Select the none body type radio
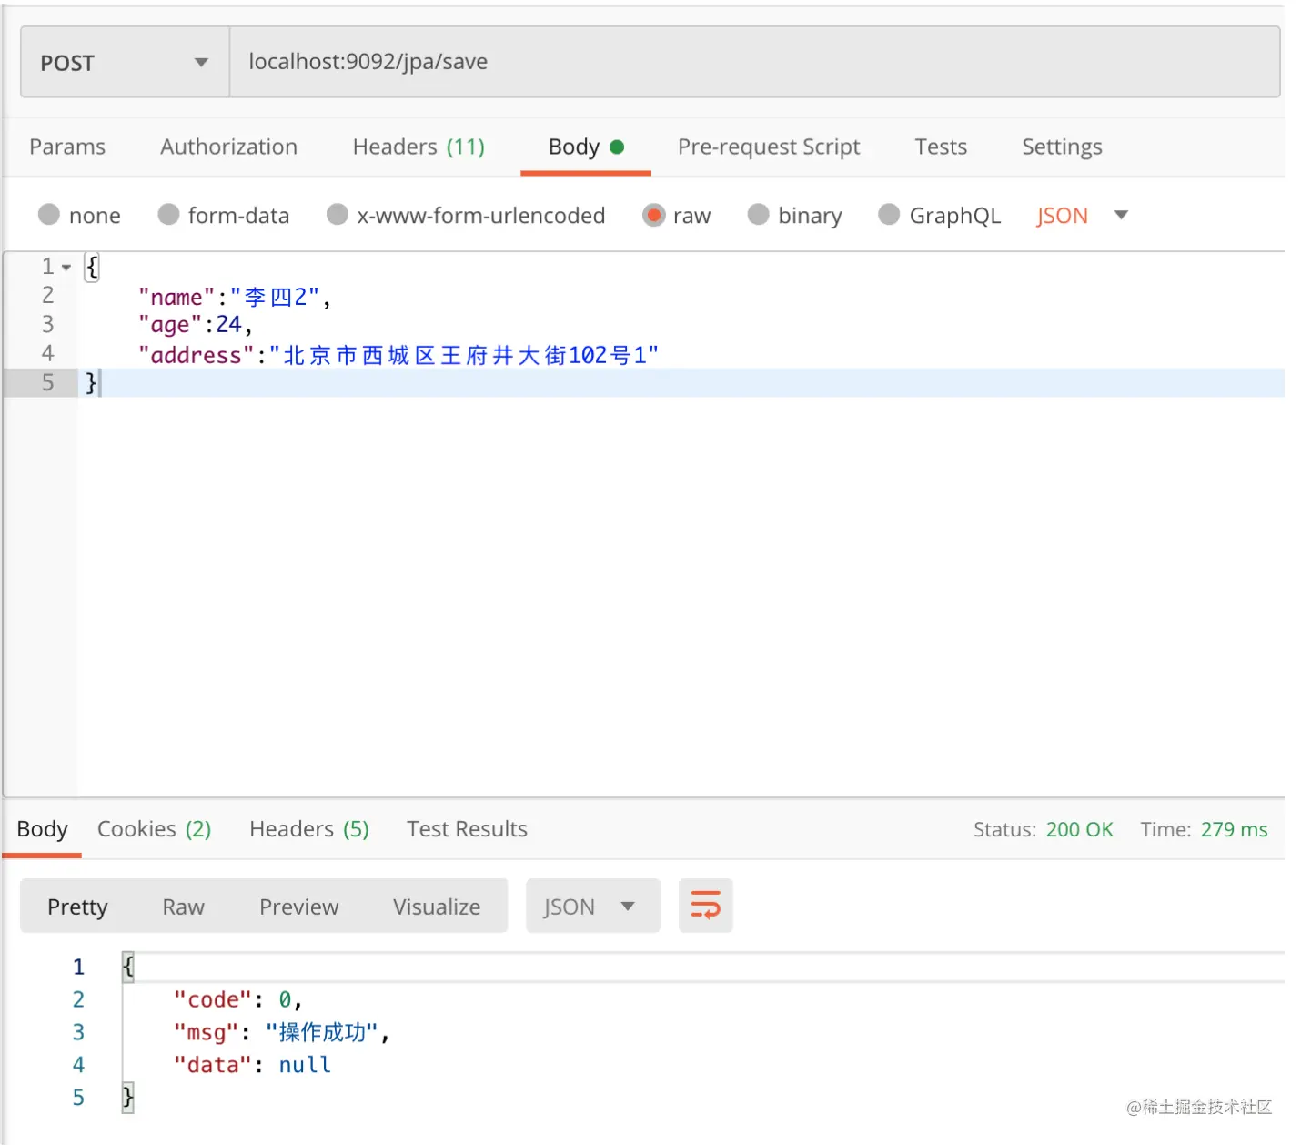The height and width of the screenshot is (1145, 1301). click(49, 215)
